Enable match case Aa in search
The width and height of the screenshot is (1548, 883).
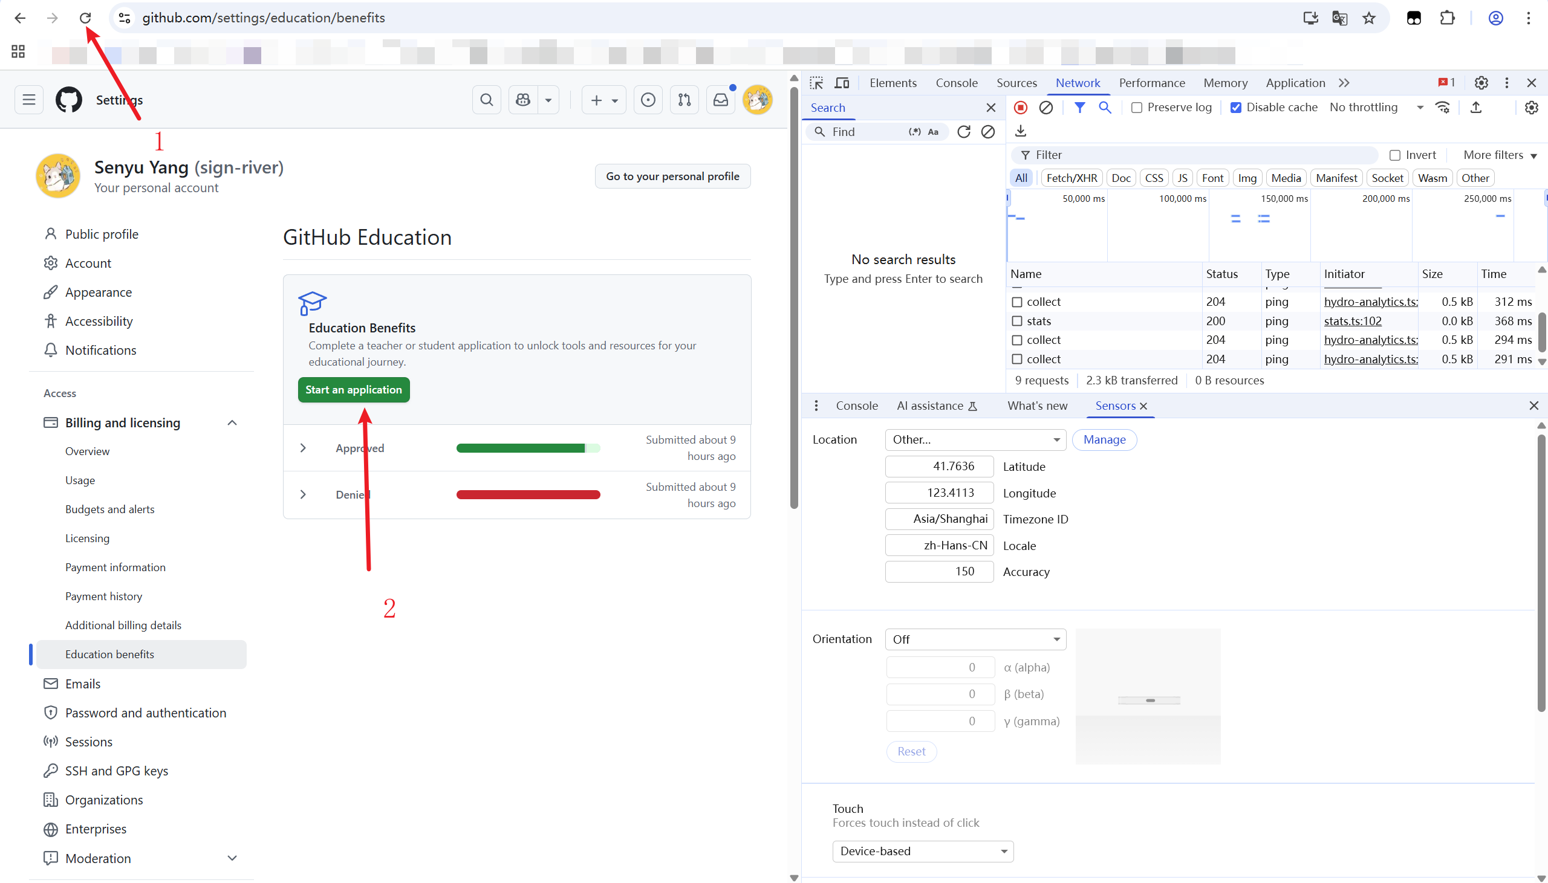[933, 132]
